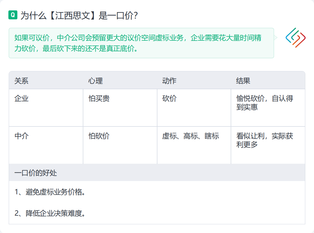314x233 pixels.
Task: Click the 砍价 cell in the 企业 row
Action: (169, 99)
